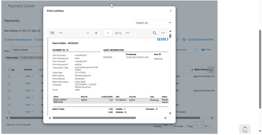This screenshot has height=135, width=262.
Task: Click View link in the second row
Action: click(x=28, y=83)
